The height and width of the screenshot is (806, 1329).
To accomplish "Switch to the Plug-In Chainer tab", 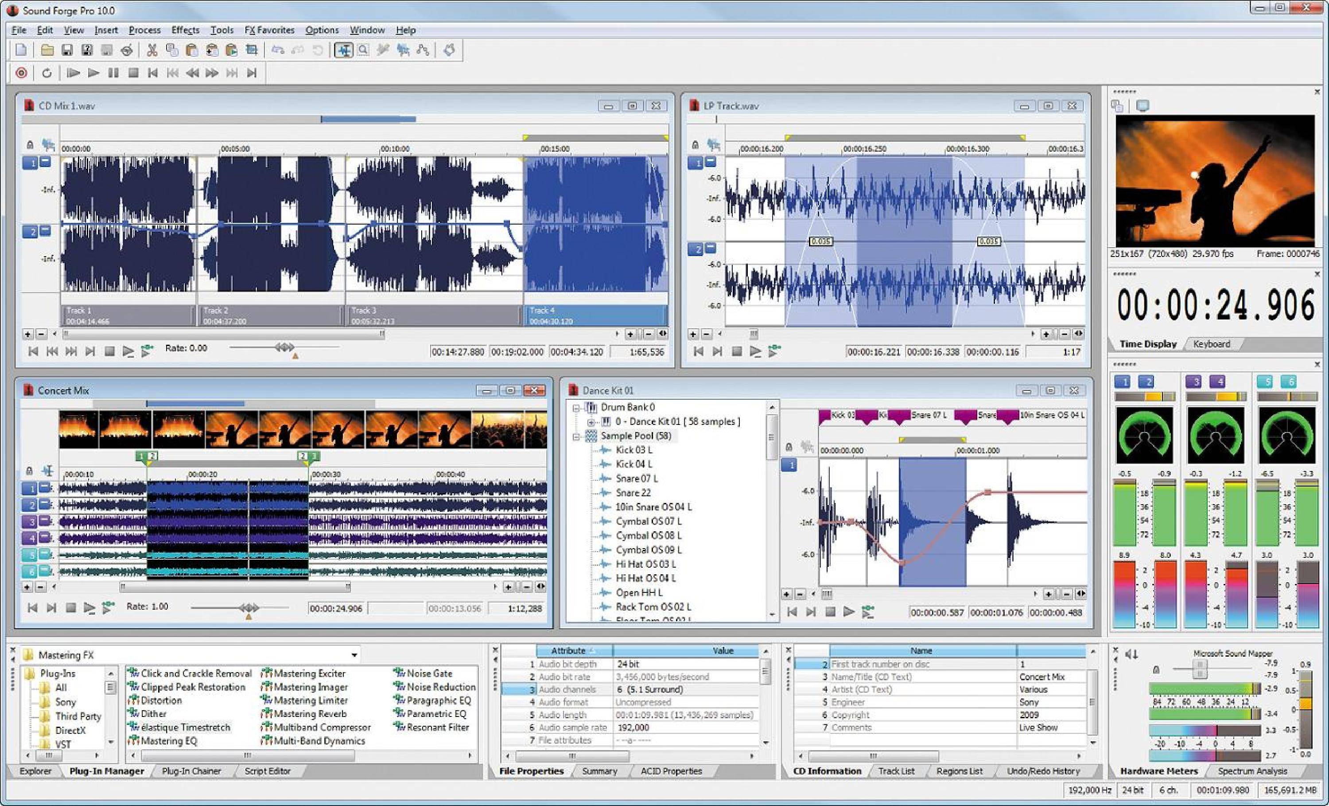I will coord(191,771).
